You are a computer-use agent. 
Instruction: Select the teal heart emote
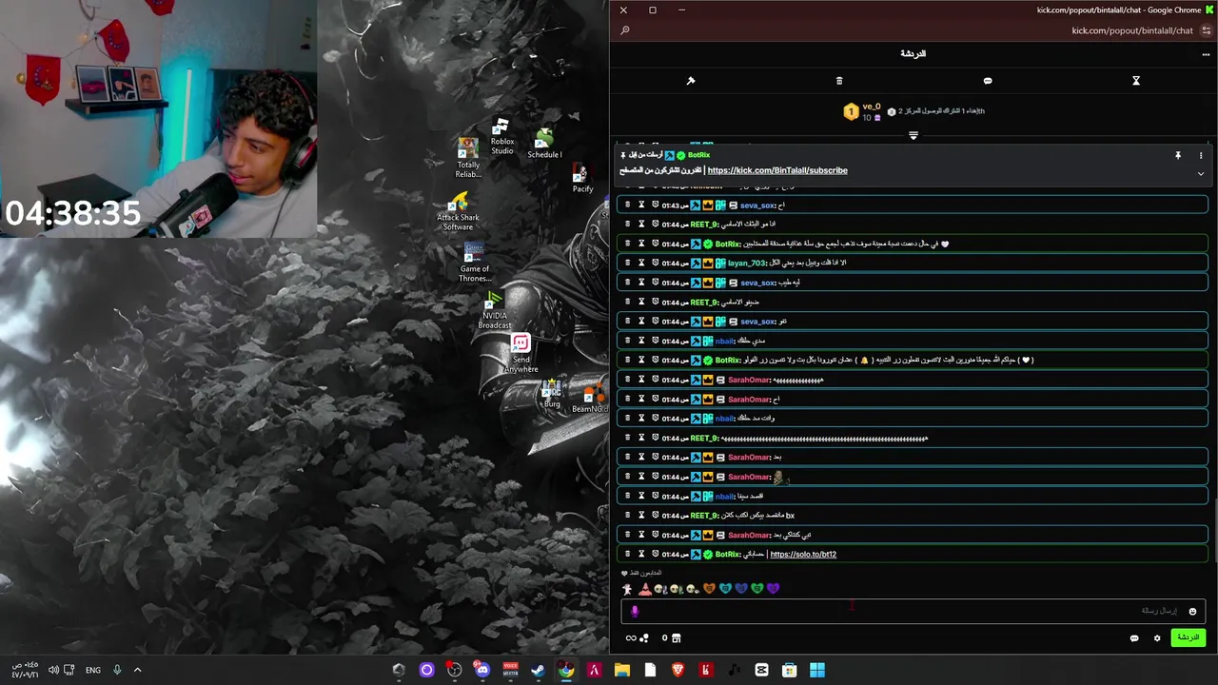pos(725,589)
